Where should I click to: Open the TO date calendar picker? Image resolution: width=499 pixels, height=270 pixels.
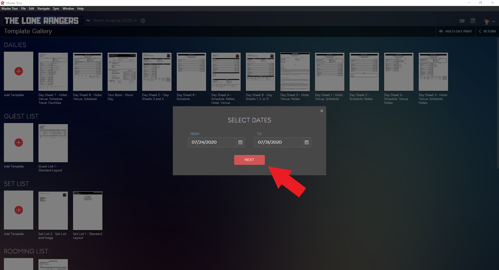(x=307, y=142)
